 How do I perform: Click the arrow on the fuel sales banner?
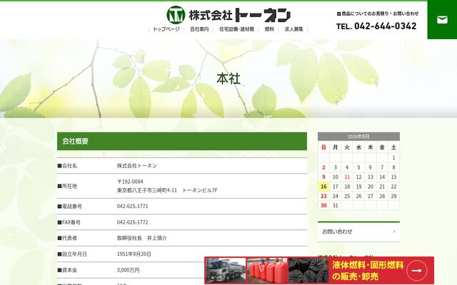pyautogui.click(x=417, y=271)
